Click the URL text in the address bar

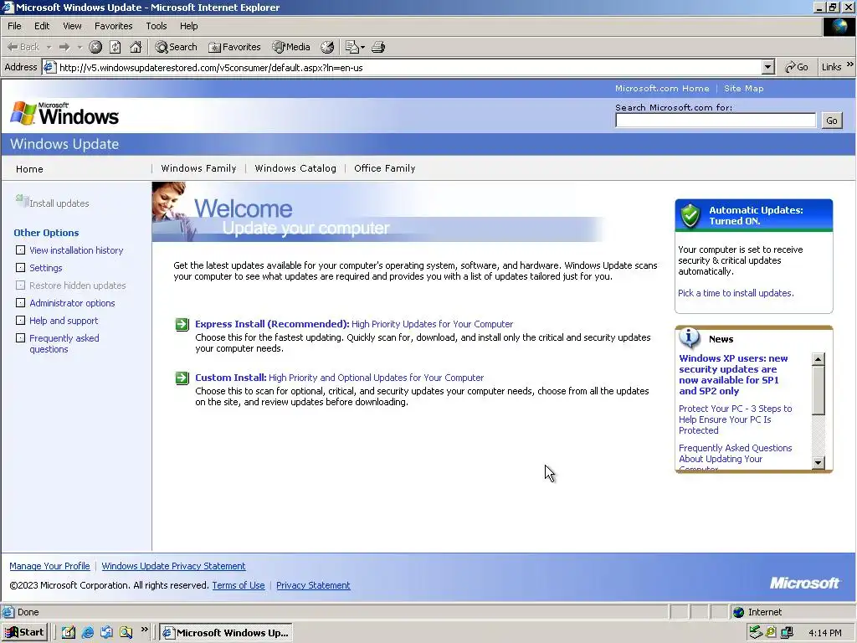(211, 68)
